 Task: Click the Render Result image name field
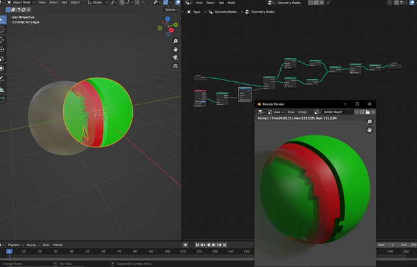(x=337, y=112)
